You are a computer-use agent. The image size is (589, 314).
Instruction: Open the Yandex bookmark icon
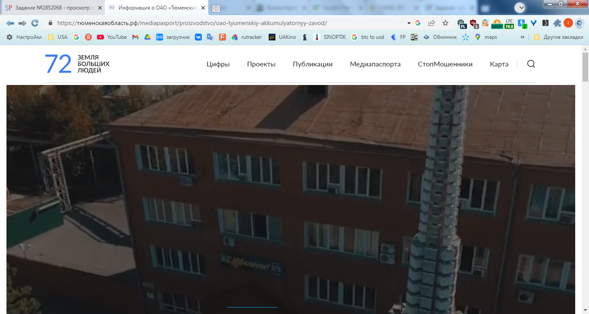tap(88, 37)
